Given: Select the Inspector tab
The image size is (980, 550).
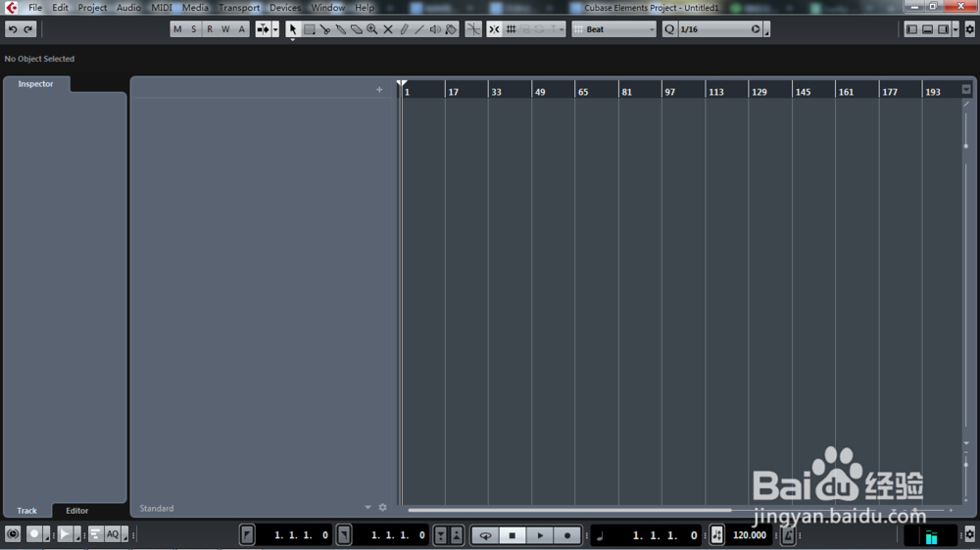Looking at the screenshot, I should tap(35, 83).
